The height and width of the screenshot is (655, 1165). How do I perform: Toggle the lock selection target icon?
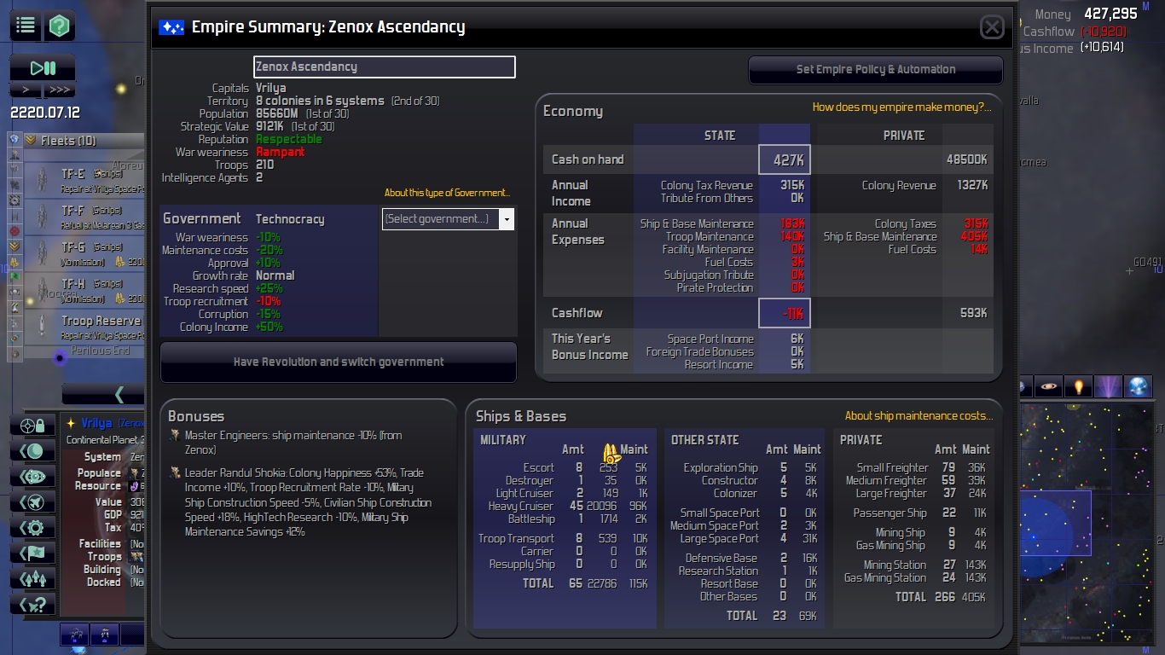coord(34,425)
